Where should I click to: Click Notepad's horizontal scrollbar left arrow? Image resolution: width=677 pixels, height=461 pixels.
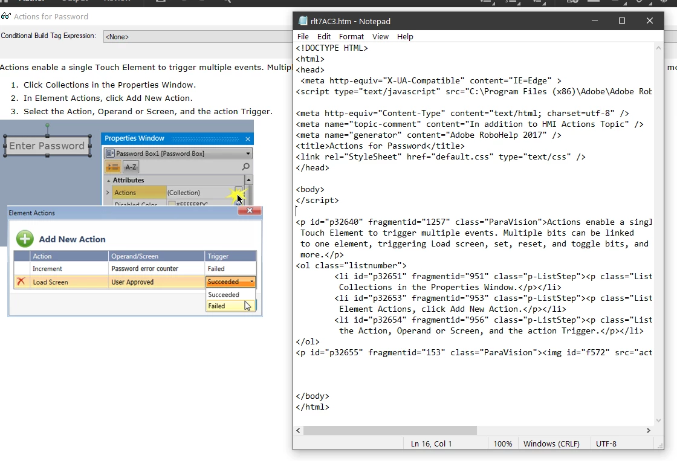pos(299,430)
